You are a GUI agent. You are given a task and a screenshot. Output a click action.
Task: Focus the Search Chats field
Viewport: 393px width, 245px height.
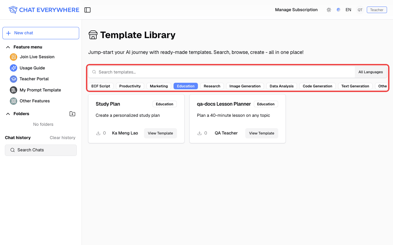click(x=41, y=150)
